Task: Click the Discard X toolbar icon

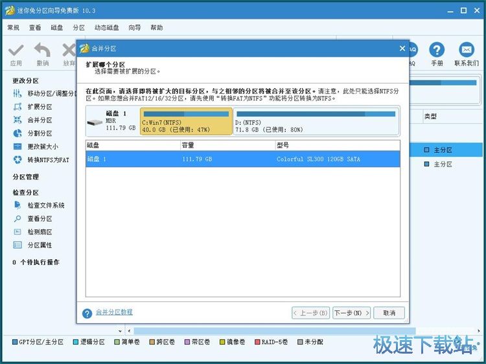Action: coord(69,50)
